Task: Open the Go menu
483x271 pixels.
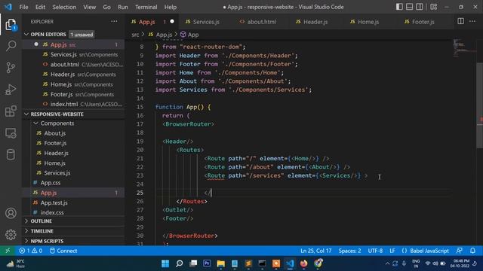Action: click(x=106, y=7)
